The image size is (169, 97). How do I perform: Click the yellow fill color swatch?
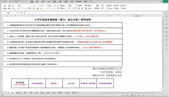tap(34, 8)
